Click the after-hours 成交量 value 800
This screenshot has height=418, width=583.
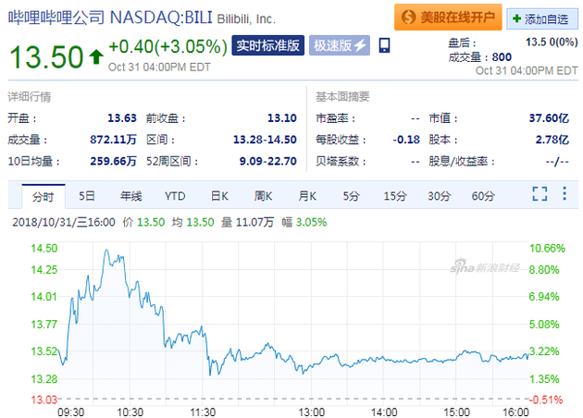[x=502, y=57]
